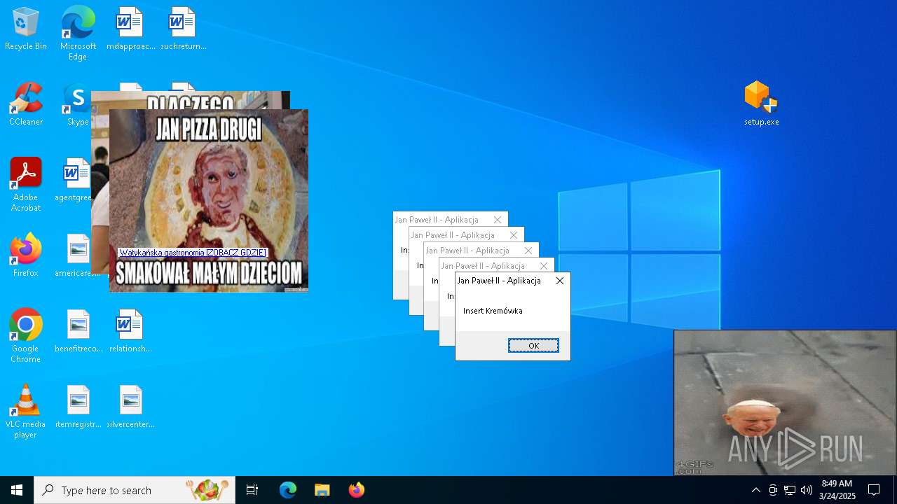
Task: Select setup.exe on the desktop
Action: [761, 104]
